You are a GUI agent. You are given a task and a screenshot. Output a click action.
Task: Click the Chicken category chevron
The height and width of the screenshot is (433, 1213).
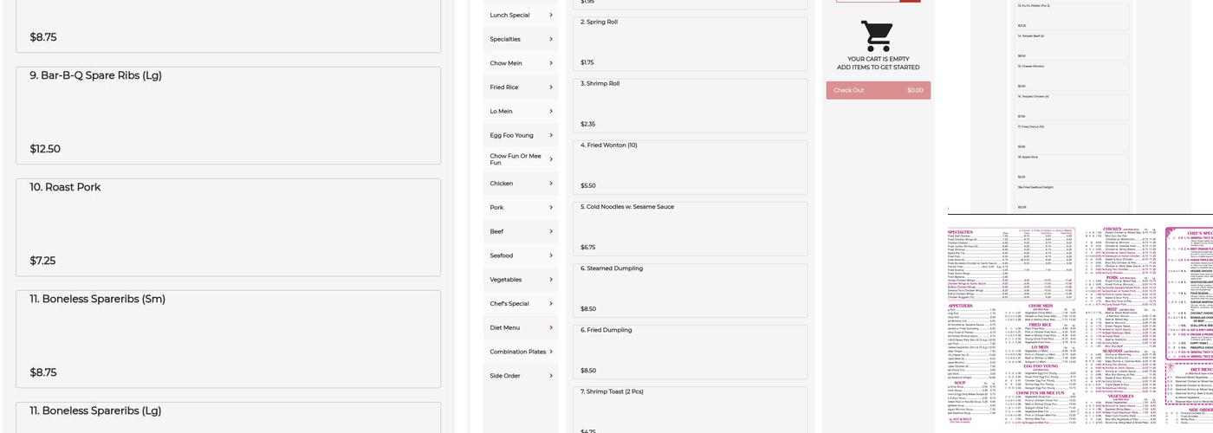tap(551, 184)
